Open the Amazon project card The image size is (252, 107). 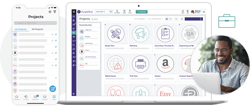[x=165, y=68]
